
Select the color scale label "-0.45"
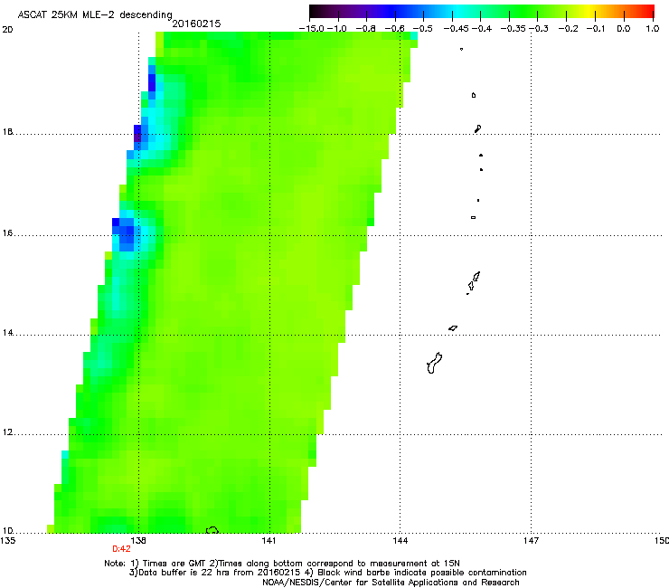pyautogui.click(x=457, y=29)
